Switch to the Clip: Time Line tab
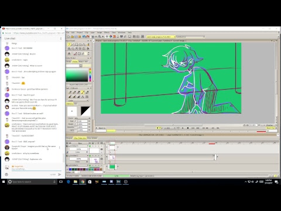Viewport: 281px width, 211px height. 80,138
